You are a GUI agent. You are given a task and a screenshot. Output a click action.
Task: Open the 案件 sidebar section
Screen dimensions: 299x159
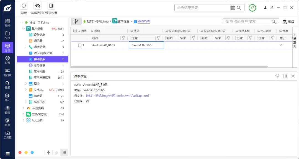7,23
